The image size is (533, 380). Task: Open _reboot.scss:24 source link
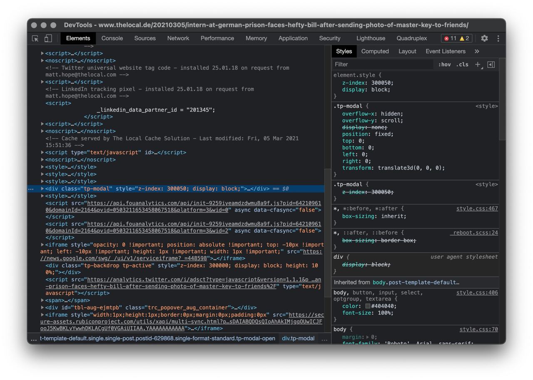click(474, 233)
